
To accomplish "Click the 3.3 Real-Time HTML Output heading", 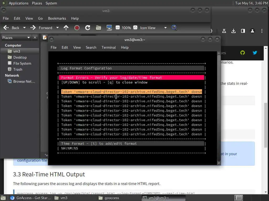I will click(49, 174).
